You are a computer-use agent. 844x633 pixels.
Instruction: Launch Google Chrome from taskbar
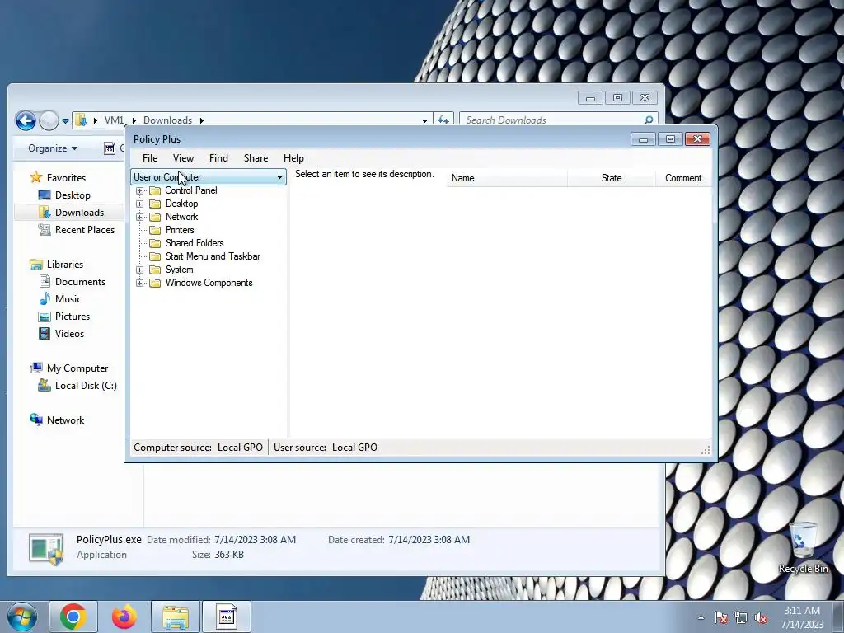[x=73, y=617]
